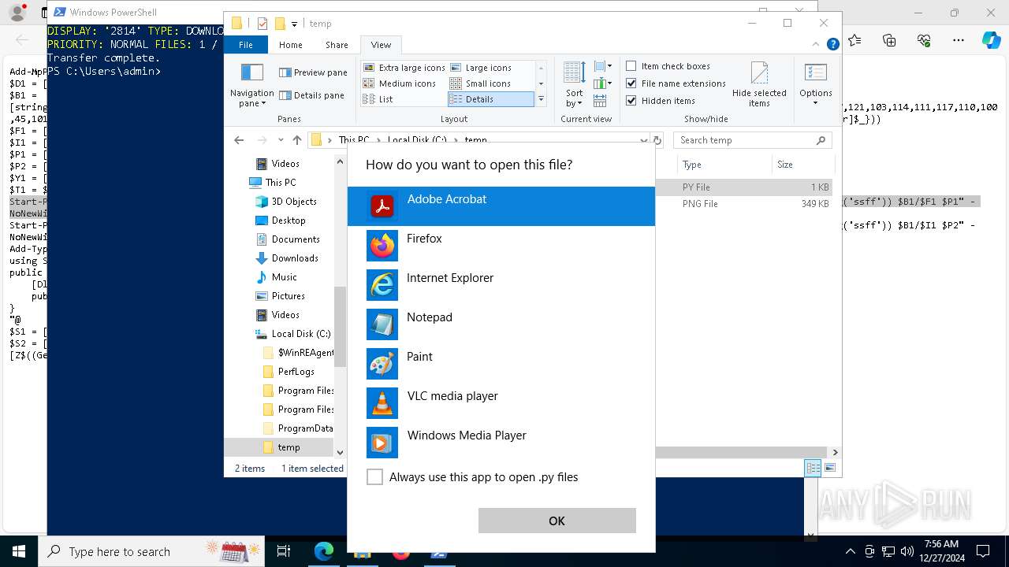Open folder Options
1009x567 pixels.
816,84
